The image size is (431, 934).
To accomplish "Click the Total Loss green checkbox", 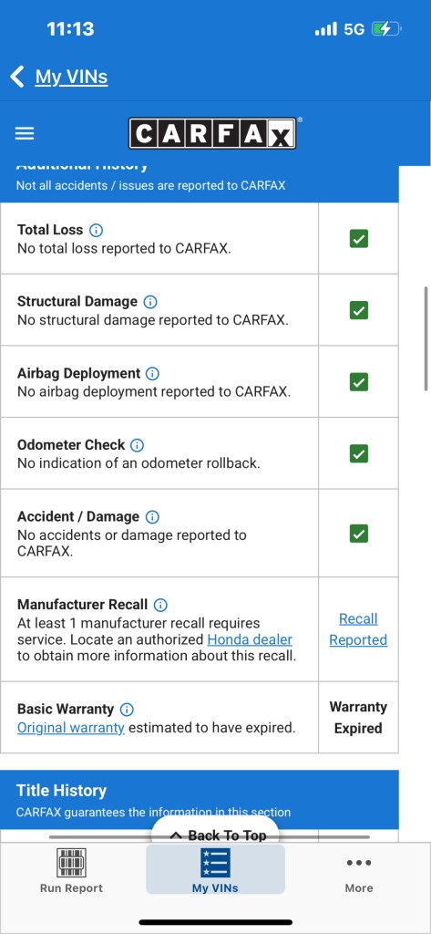I will [358, 238].
